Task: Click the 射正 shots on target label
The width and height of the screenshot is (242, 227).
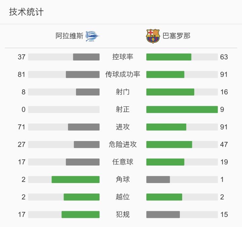Action: (123, 109)
